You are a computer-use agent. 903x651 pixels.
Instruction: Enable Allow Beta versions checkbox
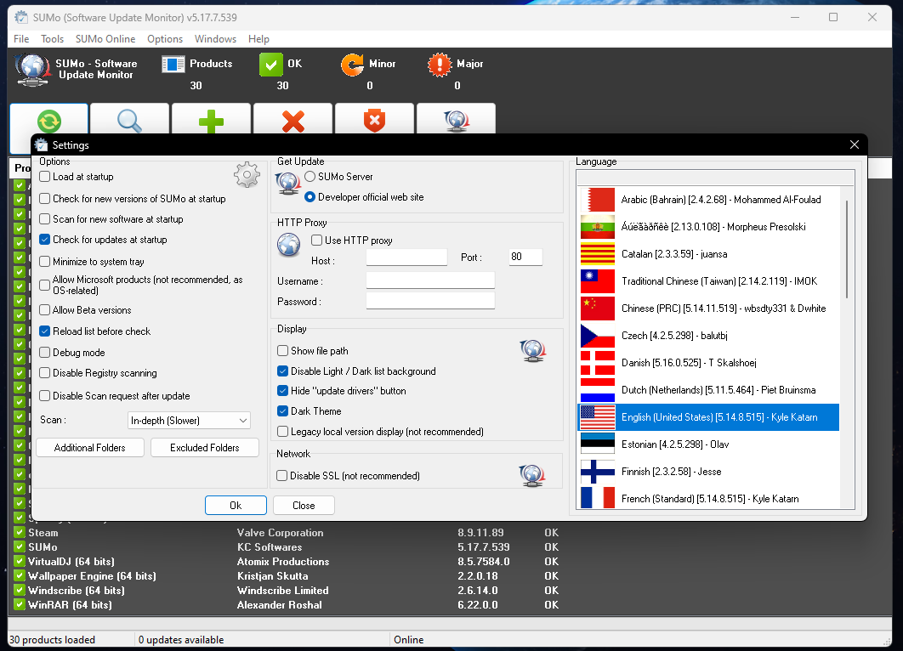(45, 309)
